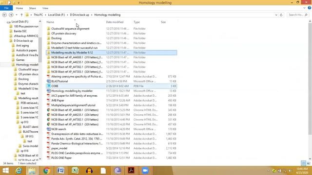Open Word from the taskbar
312x175 pixels.
tap(60, 171)
